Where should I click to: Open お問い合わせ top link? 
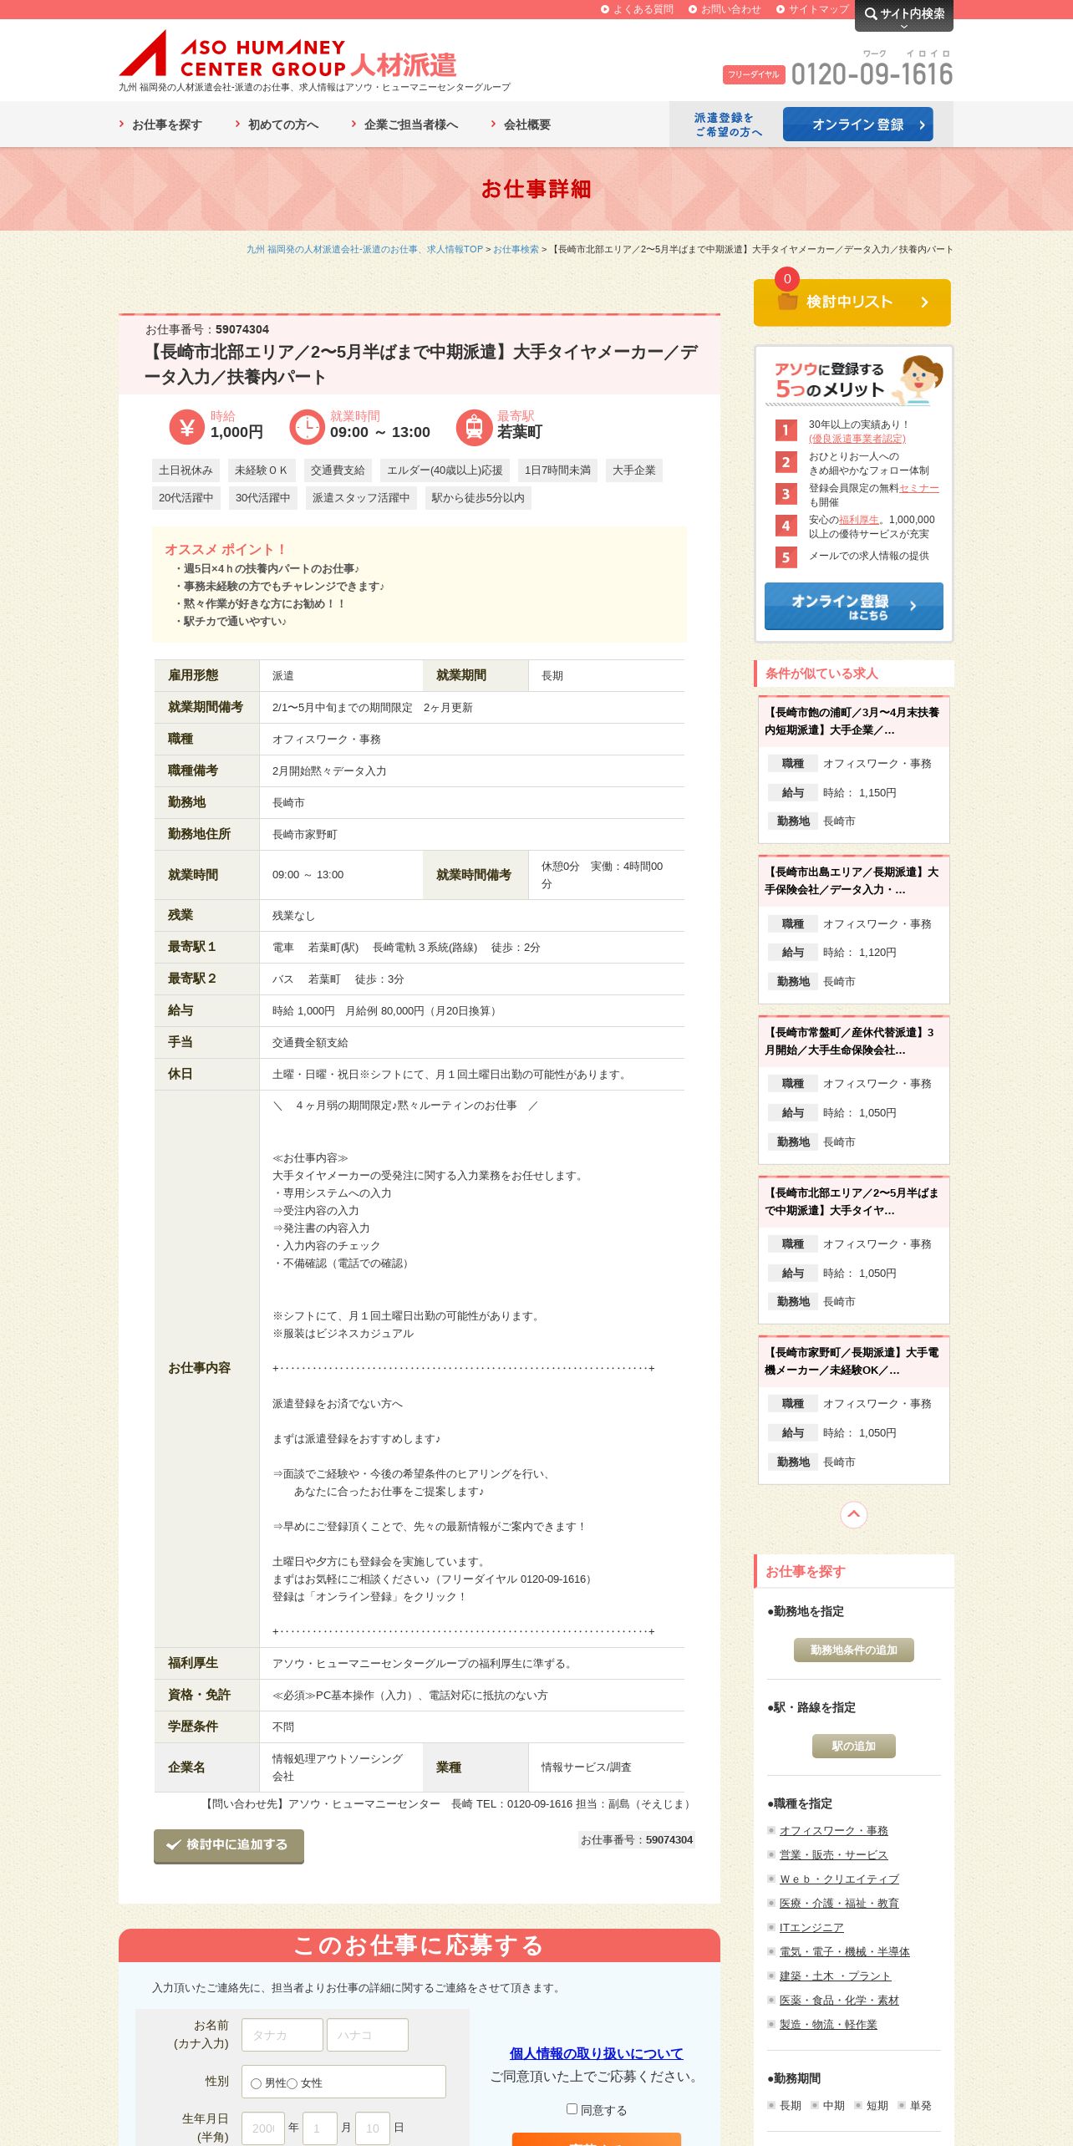(725, 9)
